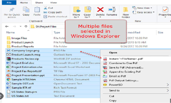171x103 pixels.
Task: Click the Product Launch folder icon
Action: 9,42
